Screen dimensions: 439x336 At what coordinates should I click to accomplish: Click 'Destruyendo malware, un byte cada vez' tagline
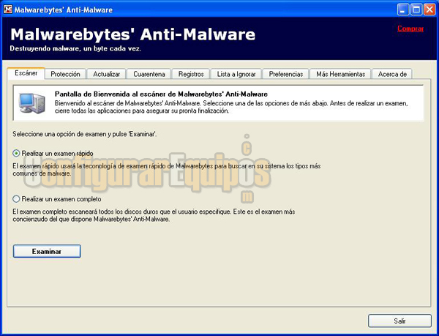pyautogui.click(x=75, y=49)
